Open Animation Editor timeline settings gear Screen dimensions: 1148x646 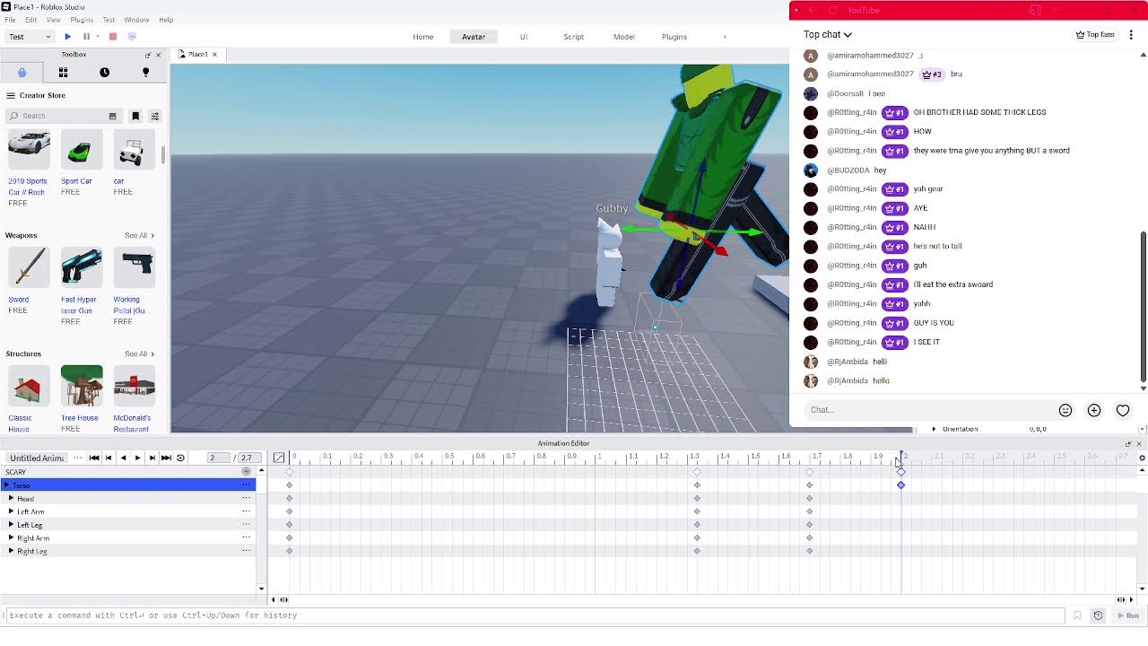click(1142, 458)
